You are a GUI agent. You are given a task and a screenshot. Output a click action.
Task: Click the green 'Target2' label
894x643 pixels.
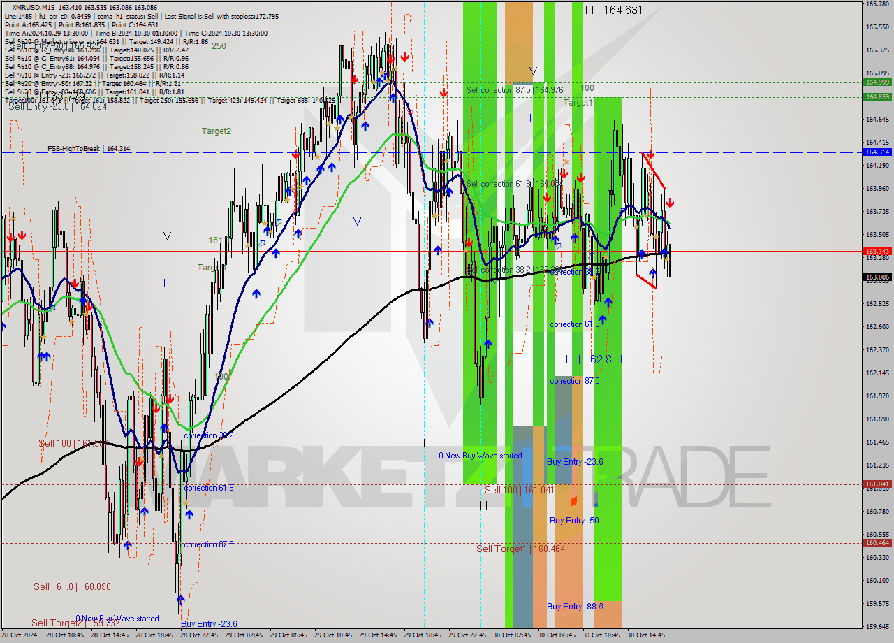tap(217, 131)
